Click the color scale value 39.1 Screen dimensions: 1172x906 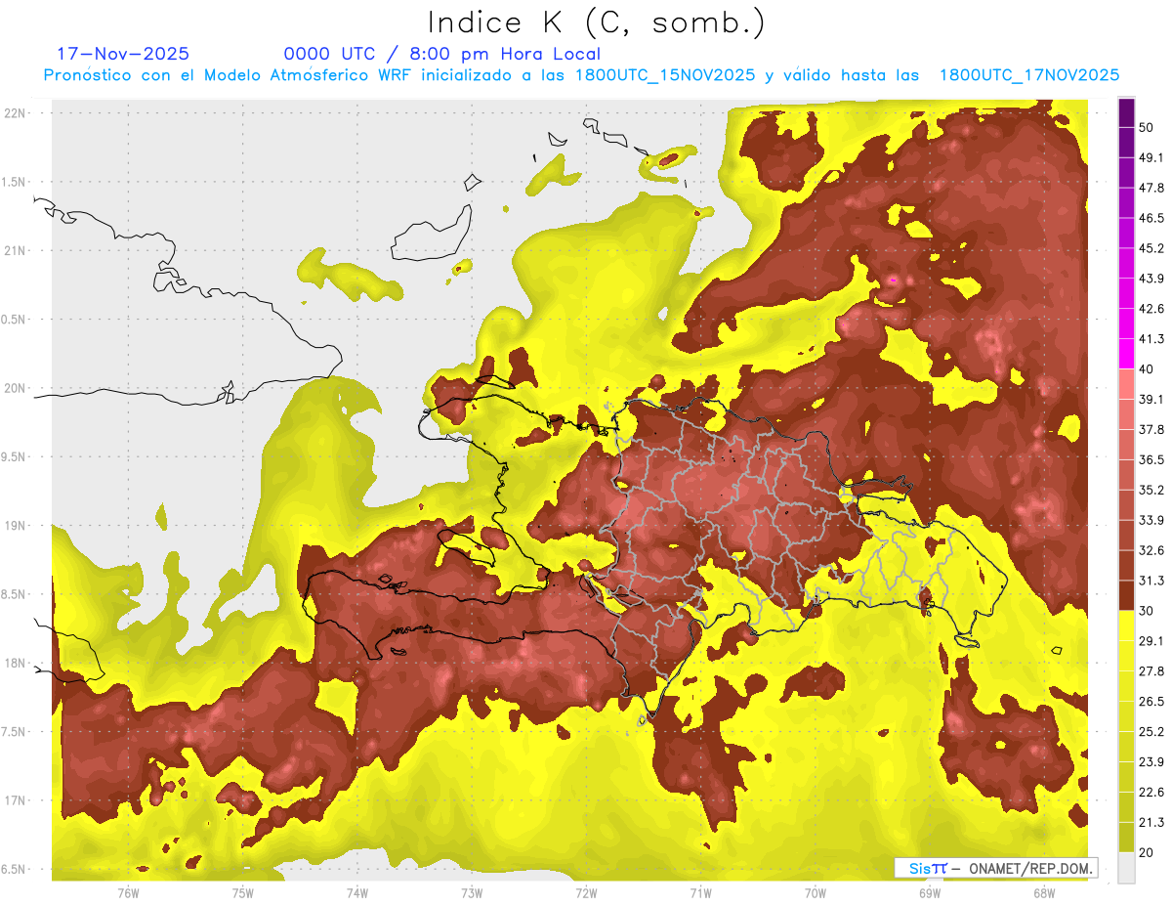pos(1151,400)
